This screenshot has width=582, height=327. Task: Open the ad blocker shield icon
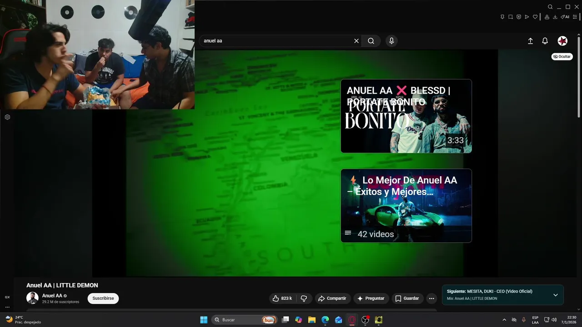tap(519, 17)
